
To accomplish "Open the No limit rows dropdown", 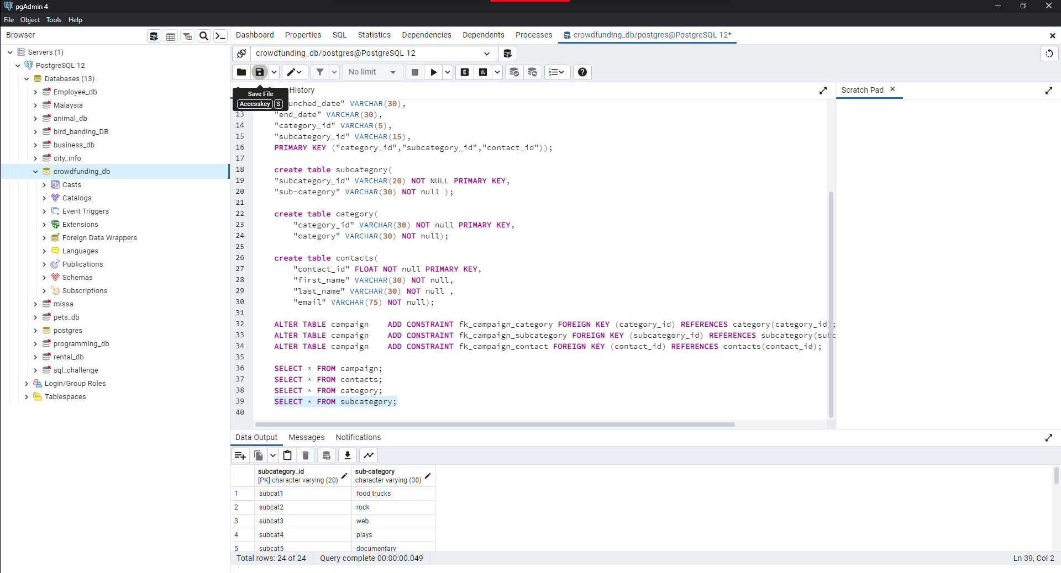I will coord(372,72).
